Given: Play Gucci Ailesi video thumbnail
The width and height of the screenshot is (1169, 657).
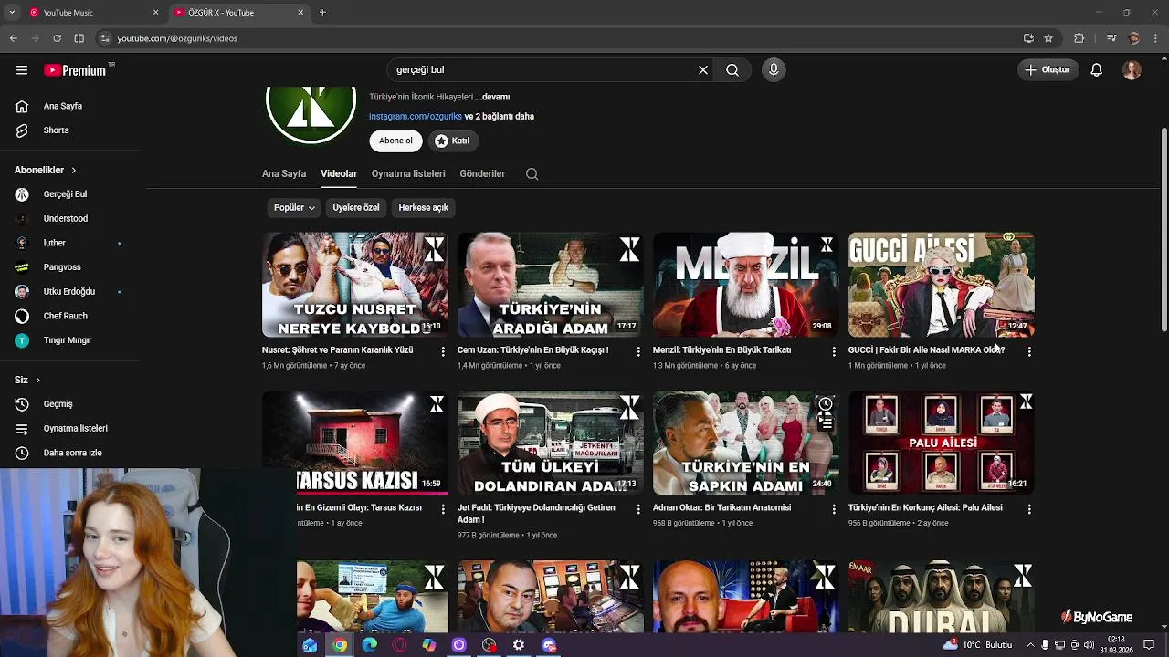Looking at the screenshot, I should (x=942, y=285).
